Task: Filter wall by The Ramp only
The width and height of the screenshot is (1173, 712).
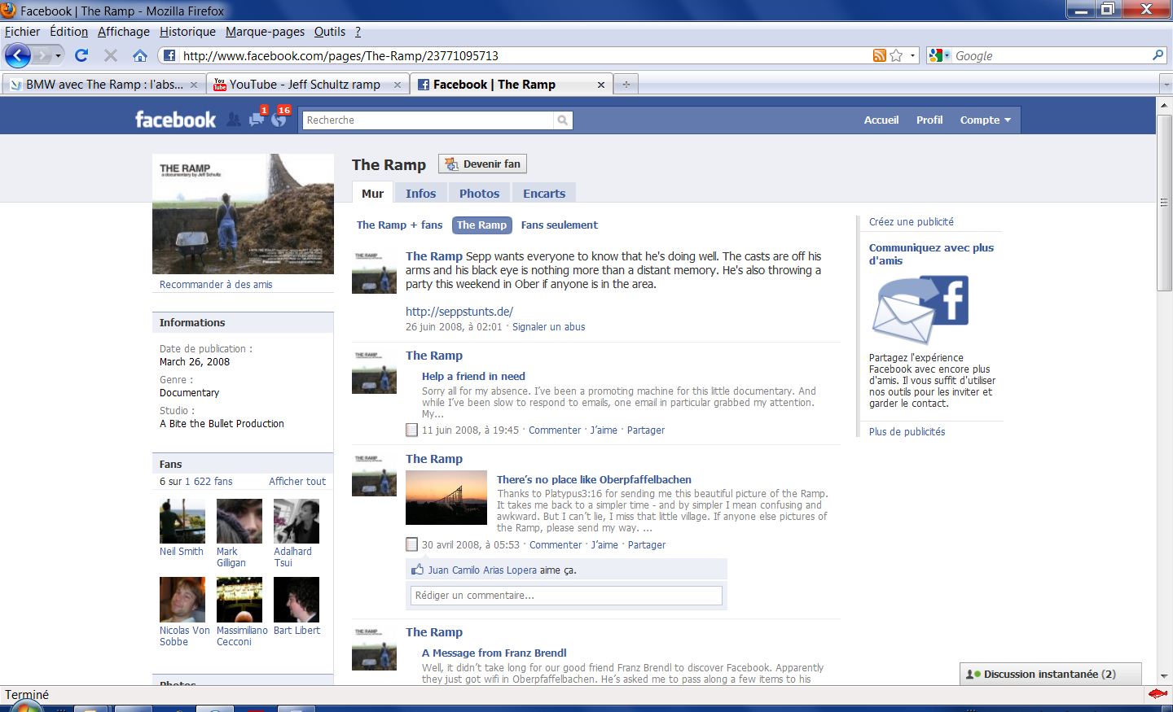Action: pos(481,225)
